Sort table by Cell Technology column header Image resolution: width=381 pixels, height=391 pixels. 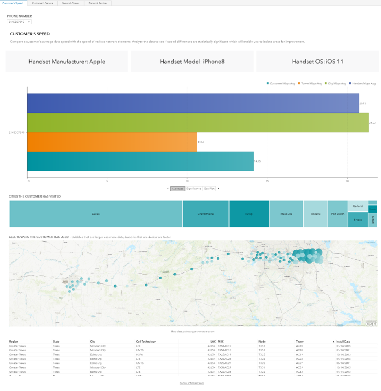click(x=146, y=342)
